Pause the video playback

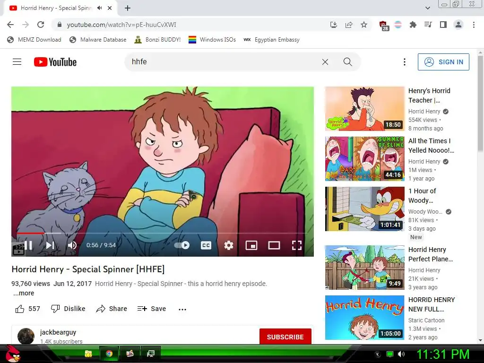point(28,245)
